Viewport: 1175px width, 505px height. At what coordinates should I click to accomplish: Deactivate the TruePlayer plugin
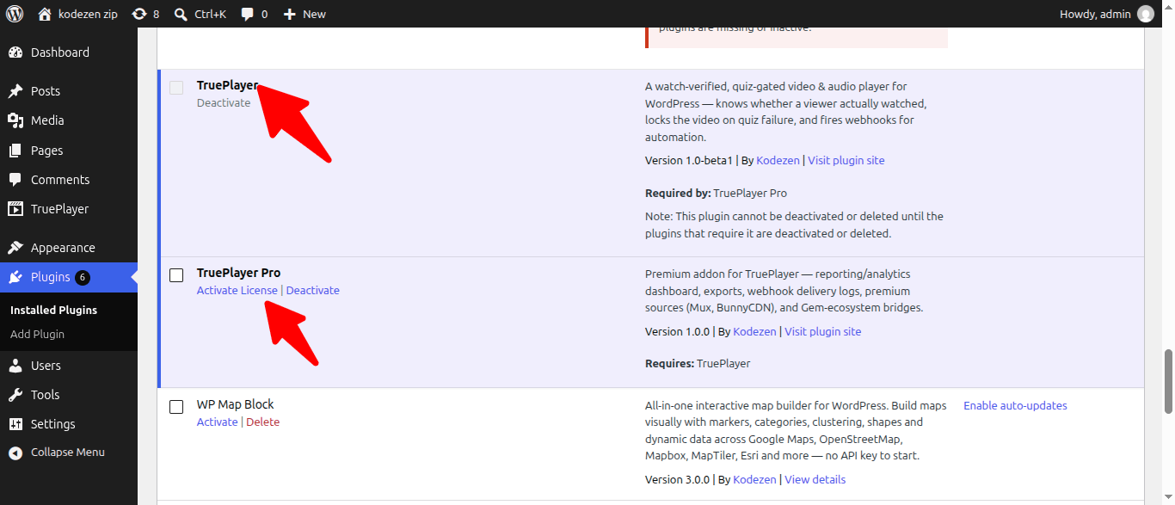(224, 102)
